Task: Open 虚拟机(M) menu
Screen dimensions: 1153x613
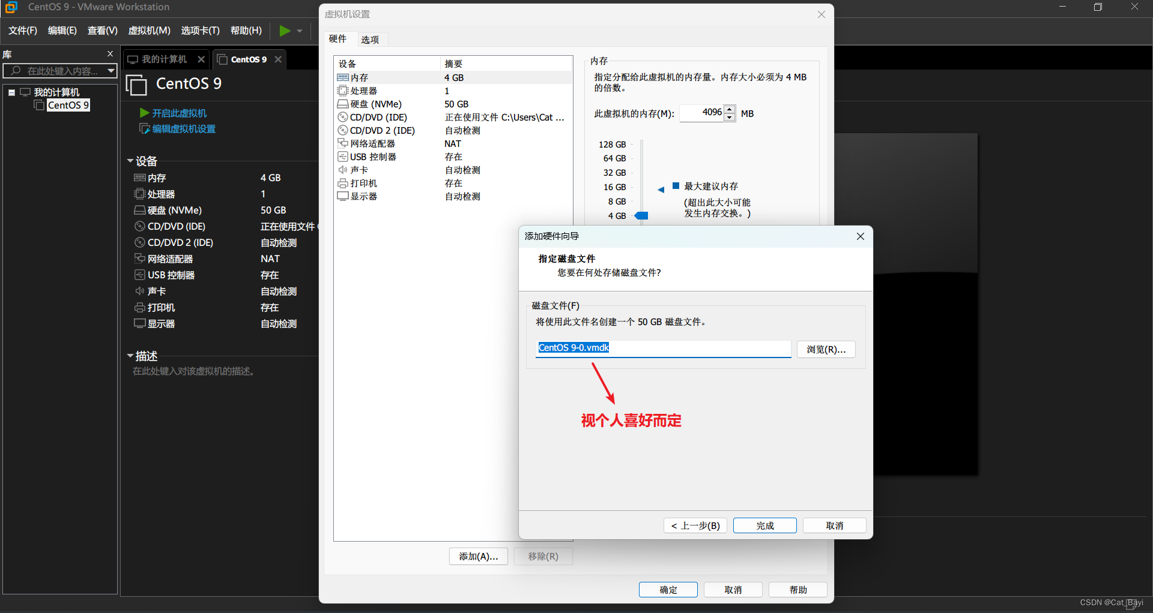Action: click(x=150, y=31)
